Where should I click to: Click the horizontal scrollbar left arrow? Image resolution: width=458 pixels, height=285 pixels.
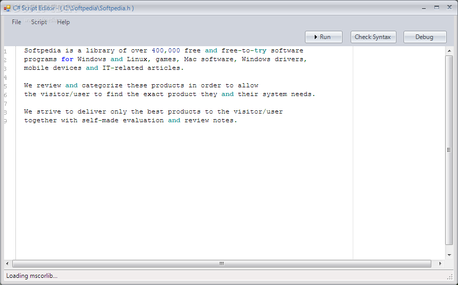pos(7,263)
